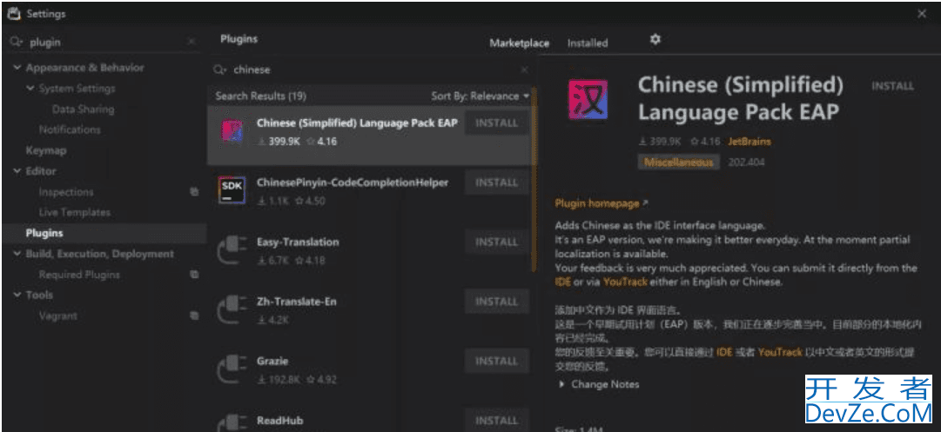Image resolution: width=941 pixels, height=432 pixels.
Task: Open the Sort By: Relevance dropdown
Action: pyautogui.click(x=481, y=96)
